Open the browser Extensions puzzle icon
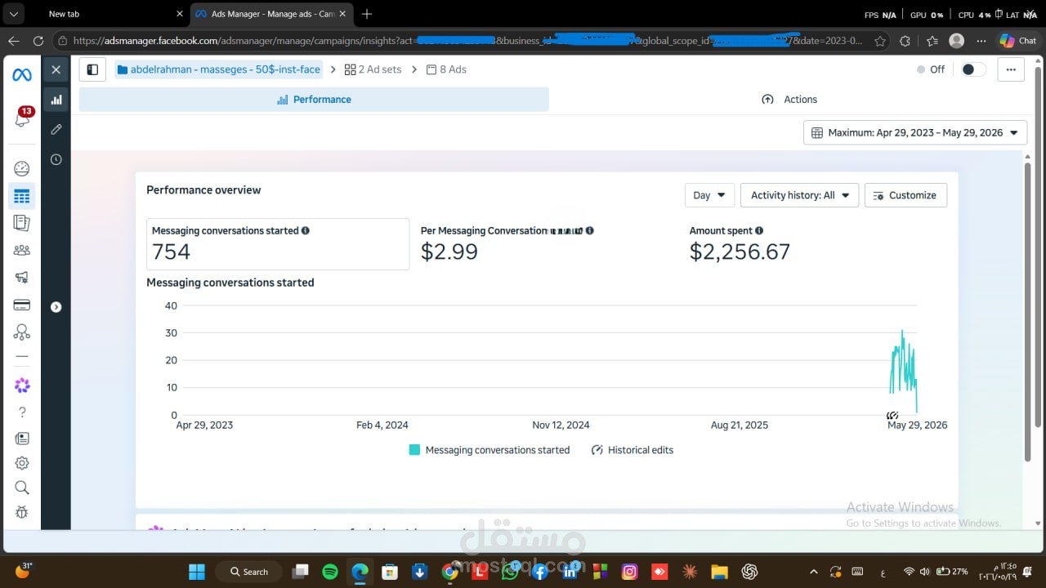 (x=905, y=41)
